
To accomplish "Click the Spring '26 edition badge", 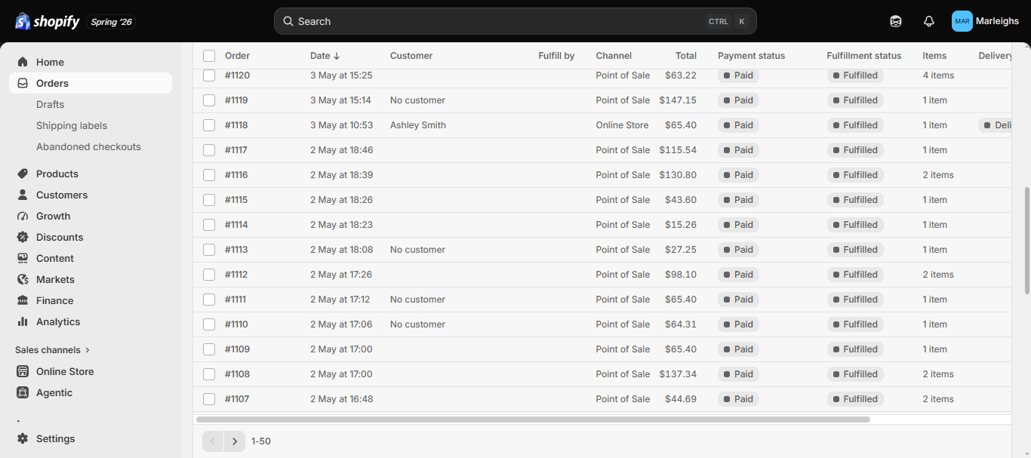I will pos(112,22).
